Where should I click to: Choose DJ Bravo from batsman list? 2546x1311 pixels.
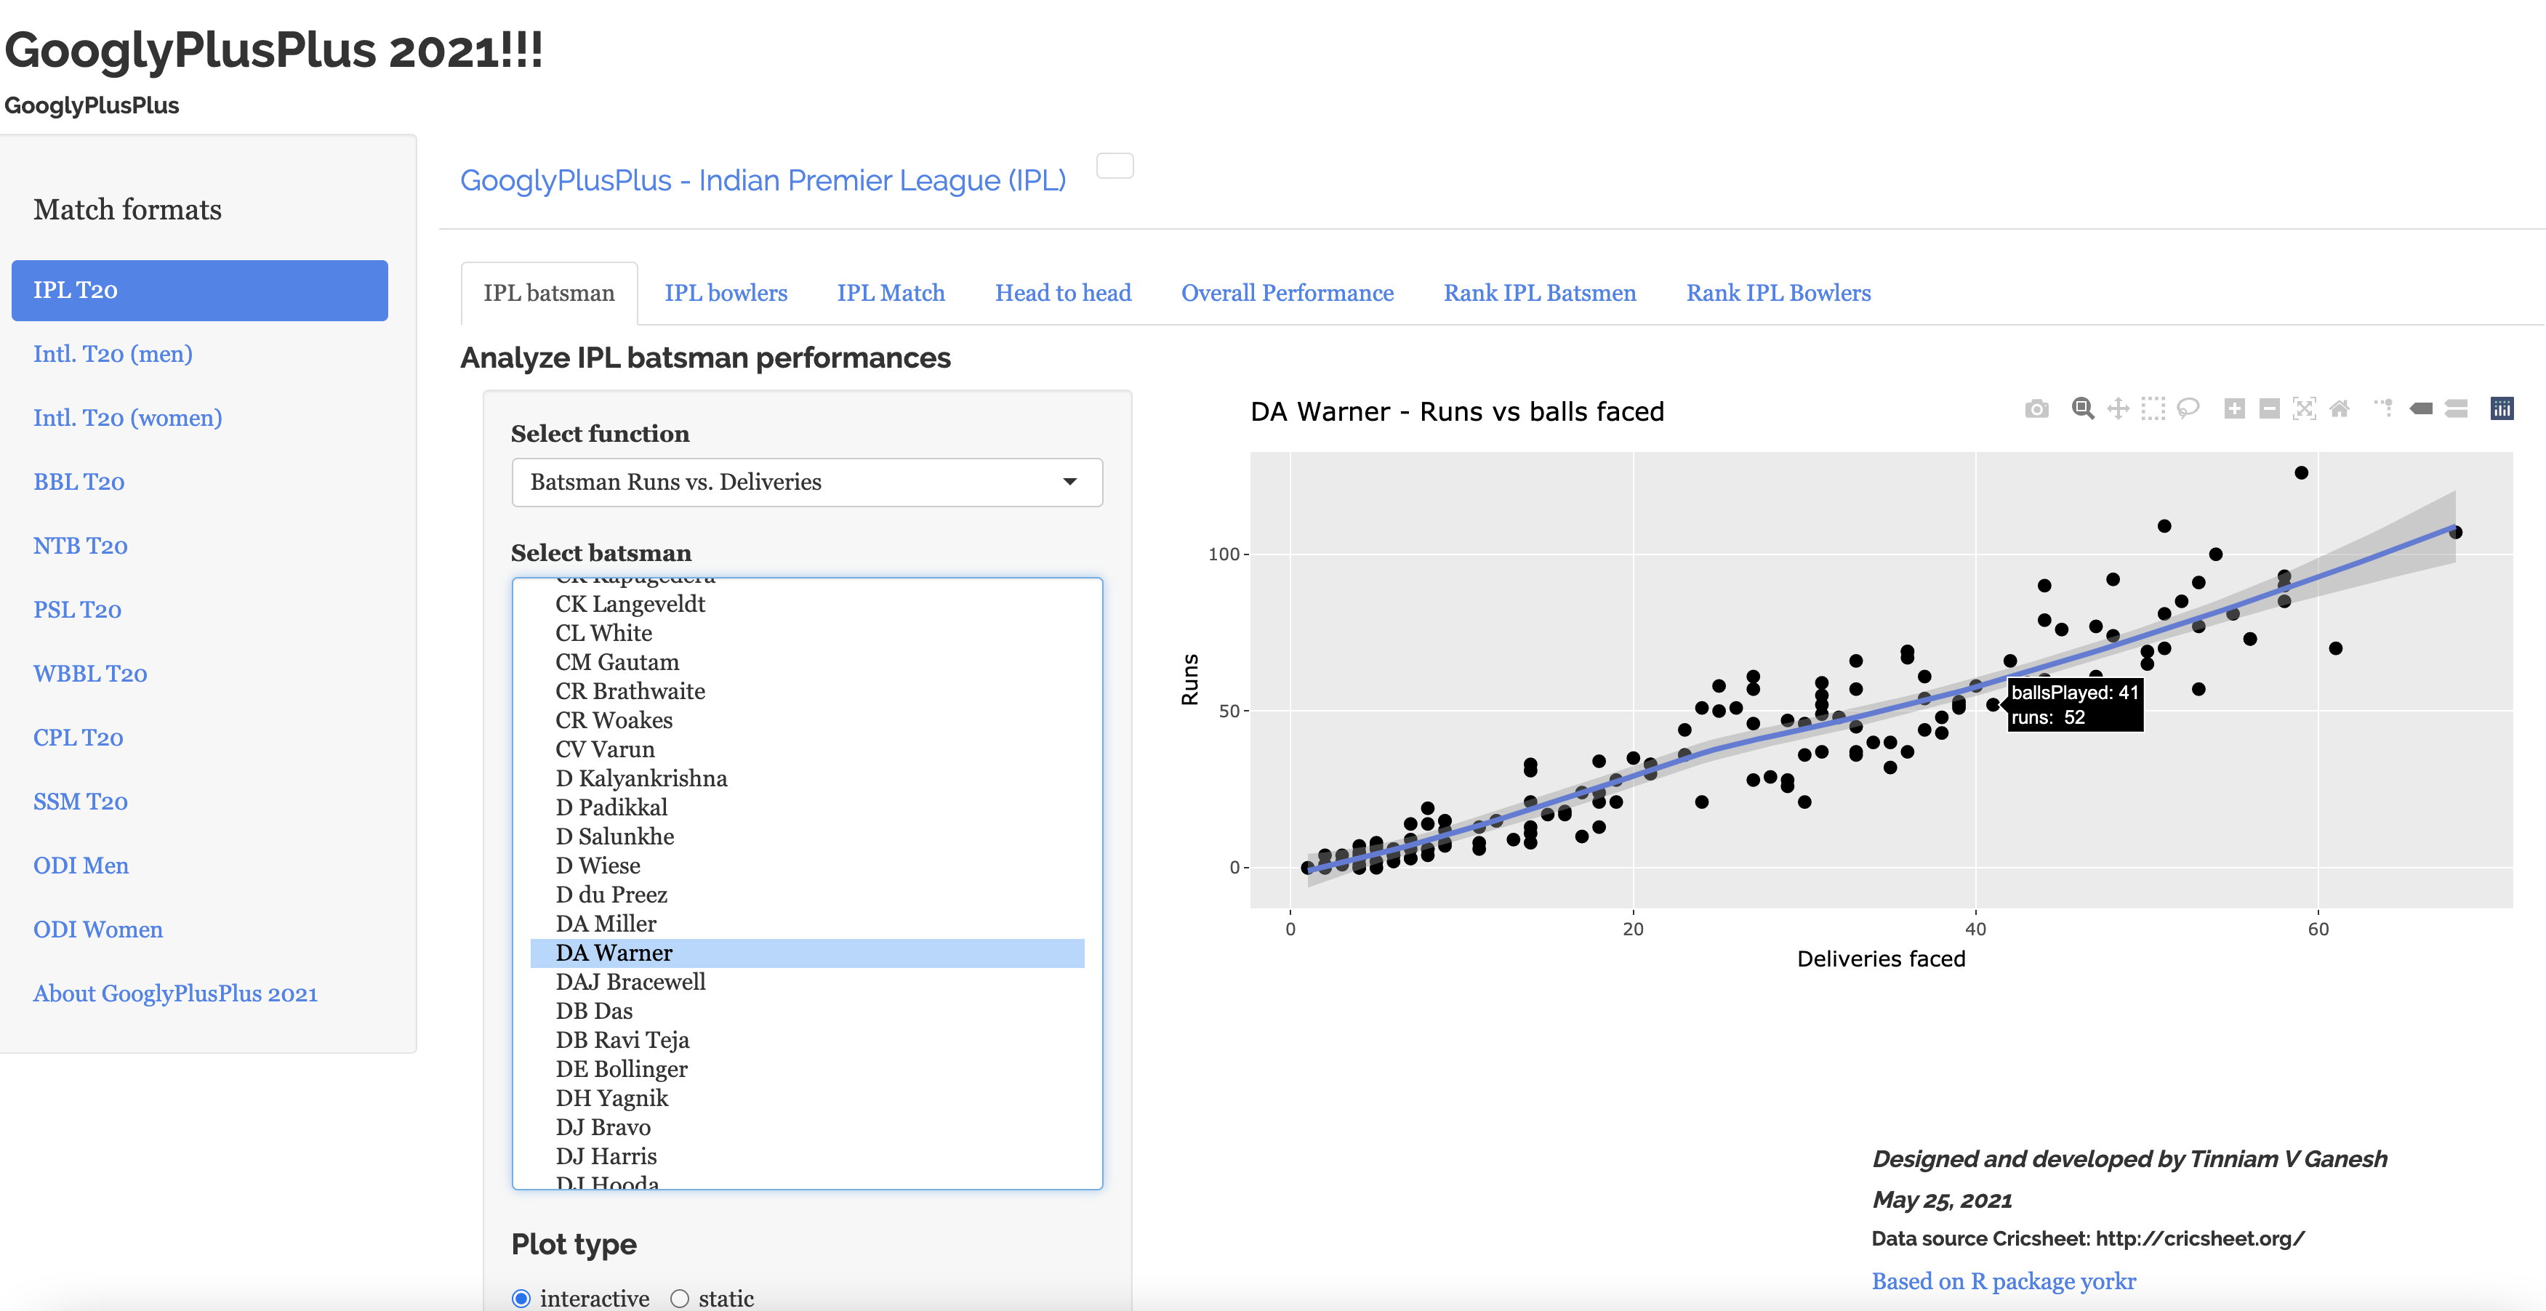pos(603,1127)
